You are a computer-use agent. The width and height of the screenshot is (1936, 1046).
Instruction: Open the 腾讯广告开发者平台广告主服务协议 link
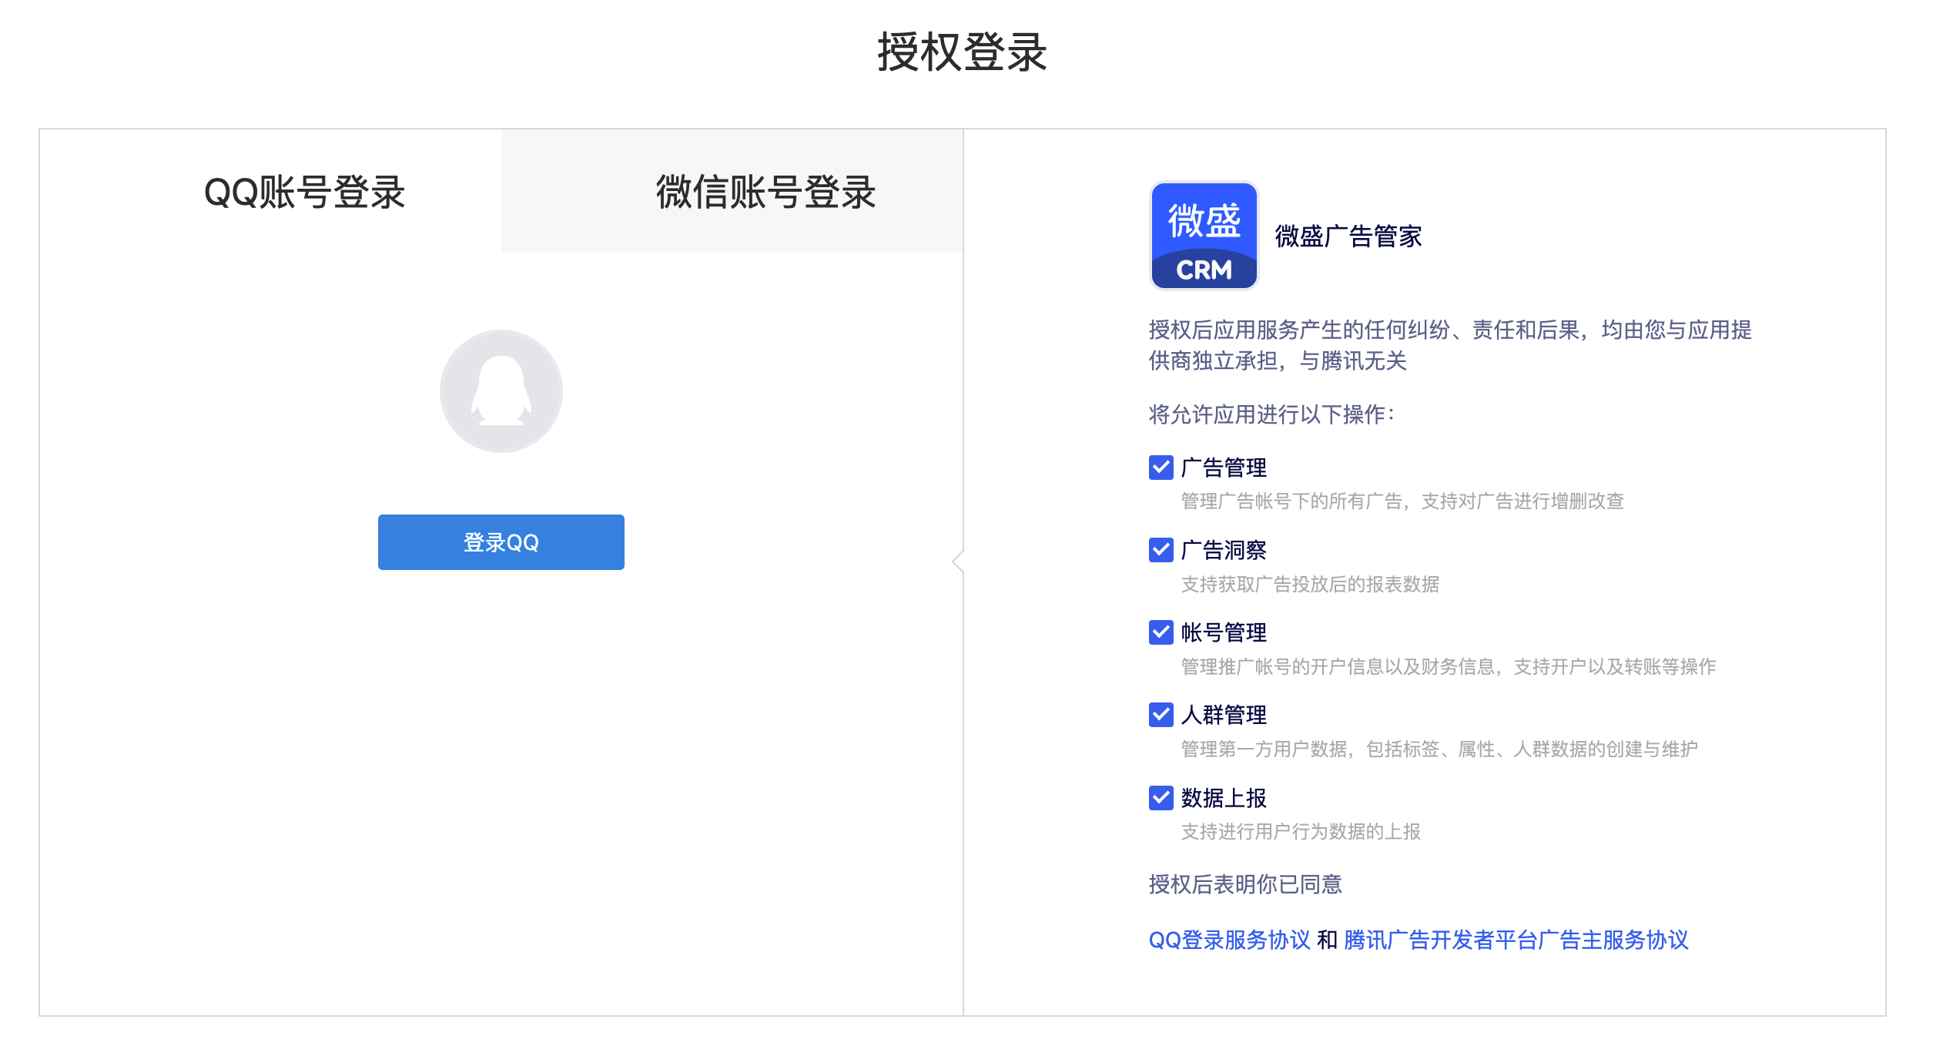tap(1516, 940)
